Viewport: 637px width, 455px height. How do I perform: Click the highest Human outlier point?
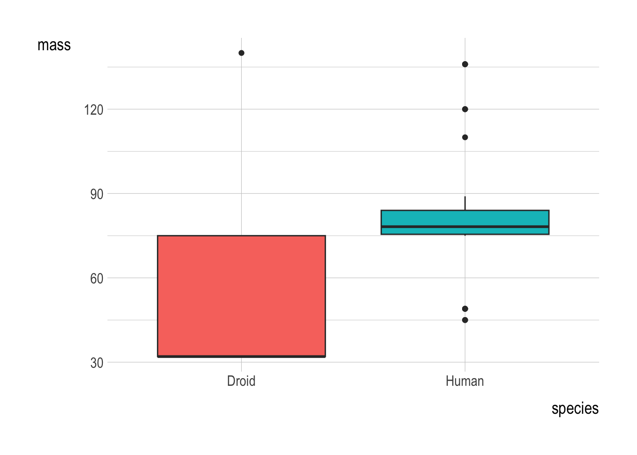tap(465, 64)
